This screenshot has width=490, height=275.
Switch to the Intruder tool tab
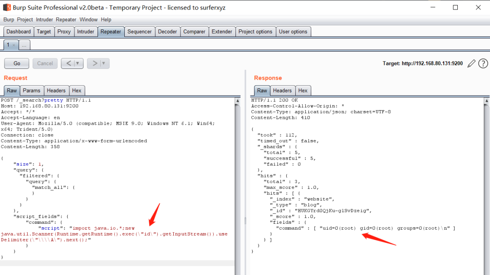(86, 32)
